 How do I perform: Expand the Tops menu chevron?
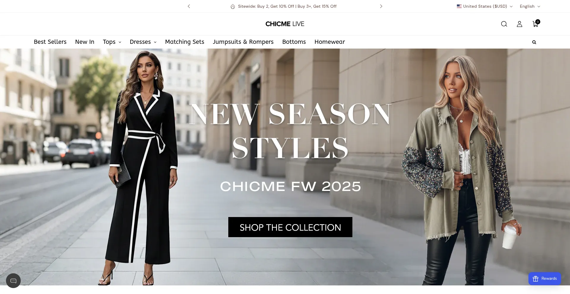(120, 42)
